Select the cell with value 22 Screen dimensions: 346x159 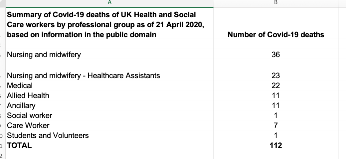(x=275, y=85)
